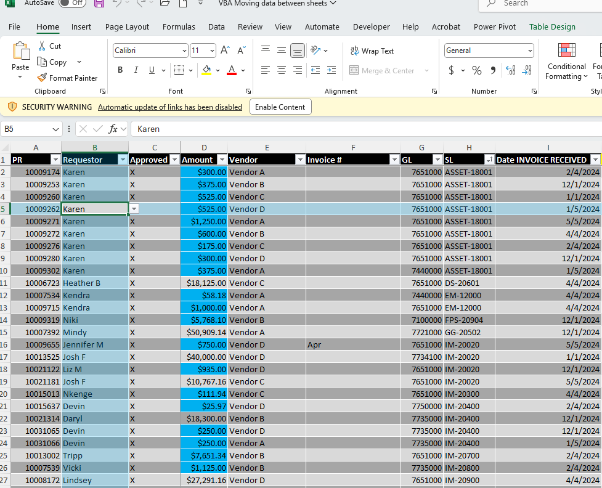Click the Enable Content button
The height and width of the screenshot is (488, 602).
click(x=280, y=107)
